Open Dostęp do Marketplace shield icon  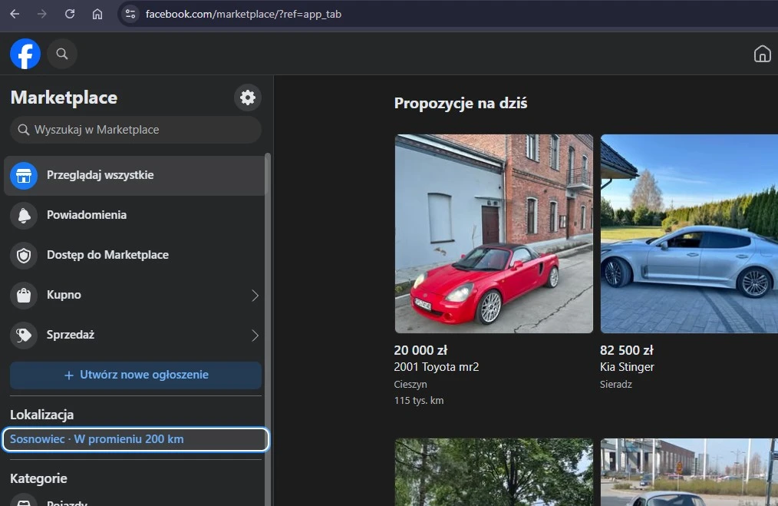click(x=24, y=255)
